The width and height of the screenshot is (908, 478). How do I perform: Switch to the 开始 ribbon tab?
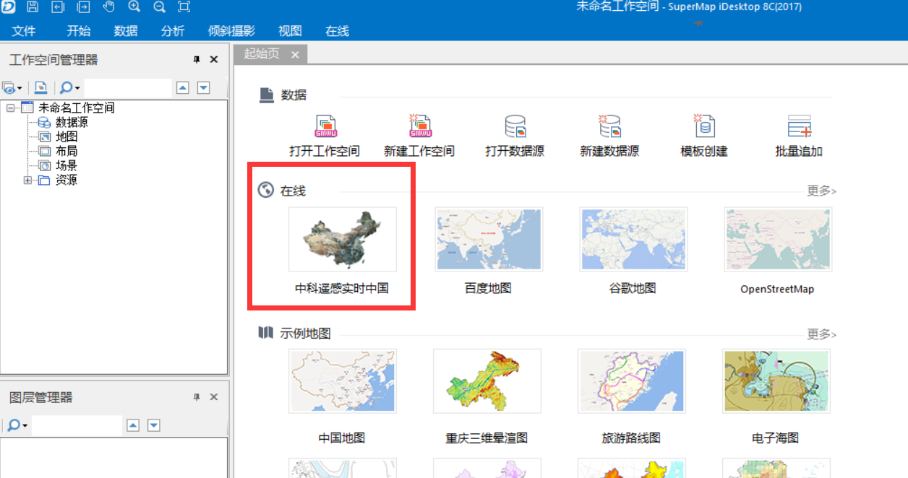[x=79, y=31]
